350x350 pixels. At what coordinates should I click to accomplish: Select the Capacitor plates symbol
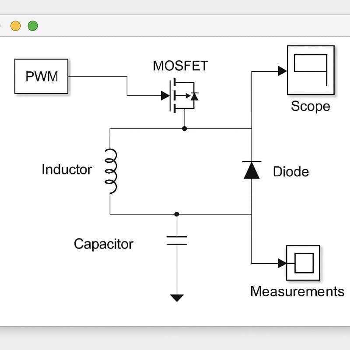pos(177,240)
